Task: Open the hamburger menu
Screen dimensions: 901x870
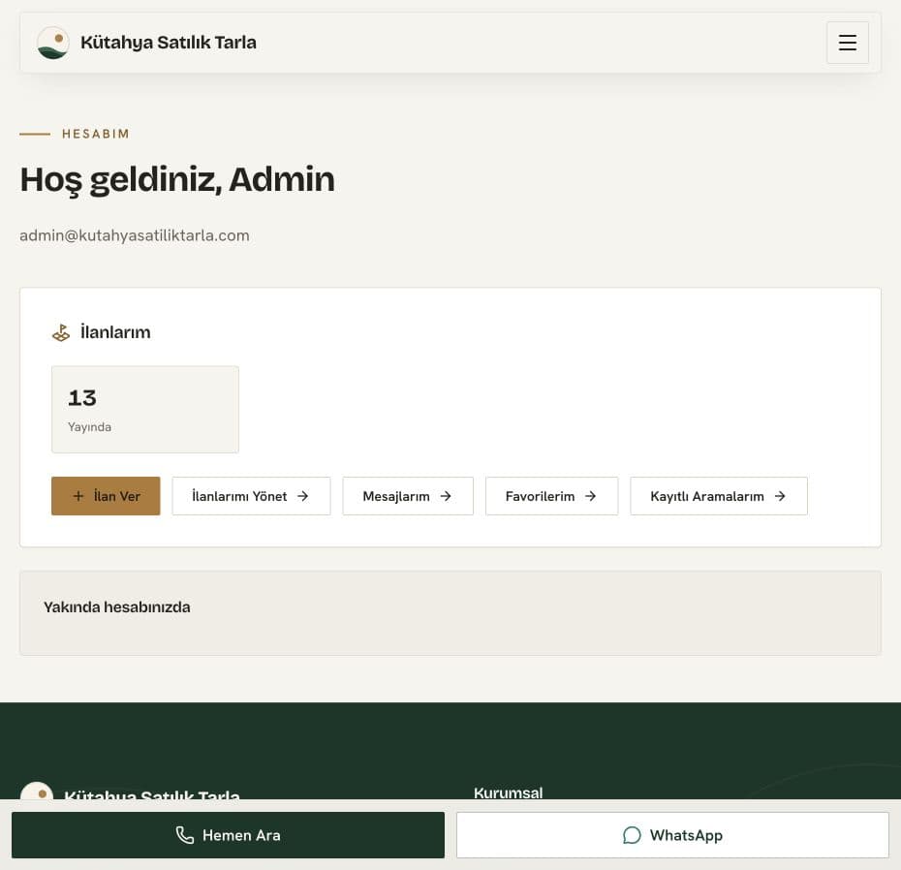Action: click(x=847, y=43)
